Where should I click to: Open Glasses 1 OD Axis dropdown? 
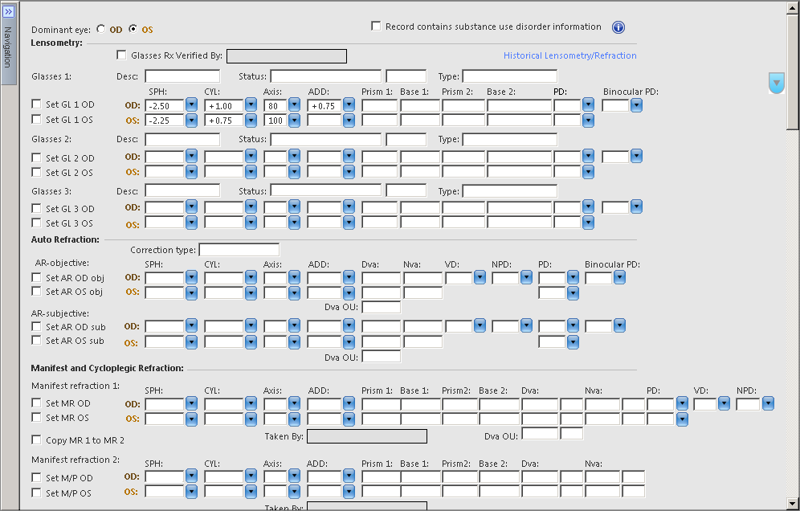(295, 105)
